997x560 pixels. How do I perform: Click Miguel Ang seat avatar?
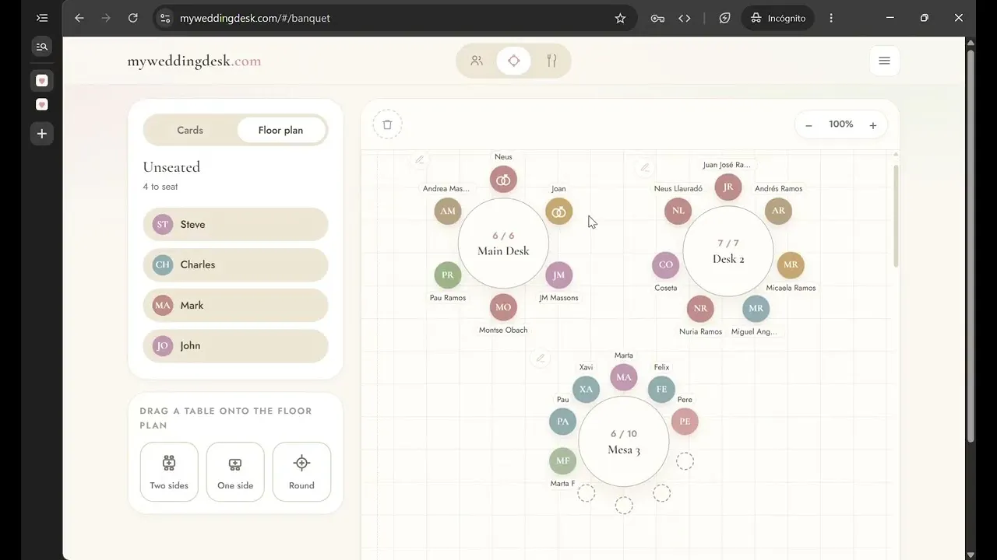coord(756,308)
